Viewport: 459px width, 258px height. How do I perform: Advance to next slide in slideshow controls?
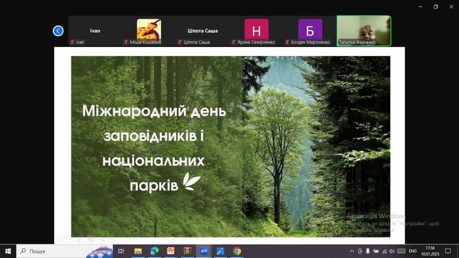[69, 239]
